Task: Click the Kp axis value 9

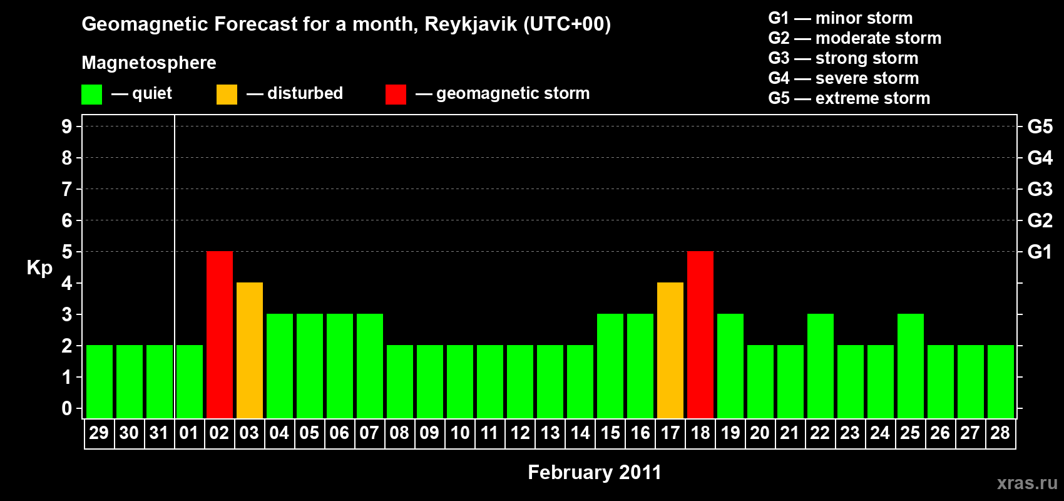Action: (67, 127)
